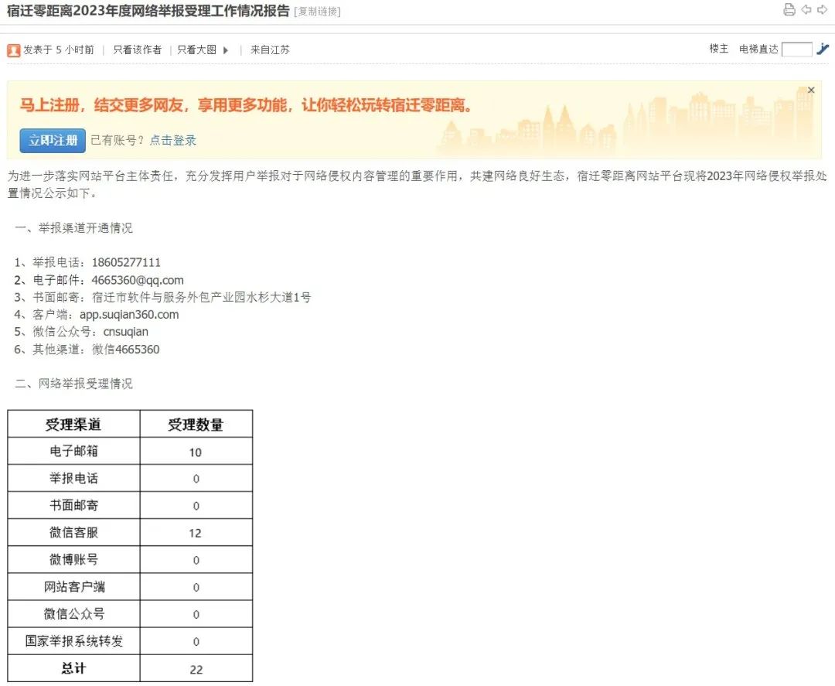835x686 pixels.
Task: Click the small arrow after 只看大图
Action: click(x=226, y=50)
